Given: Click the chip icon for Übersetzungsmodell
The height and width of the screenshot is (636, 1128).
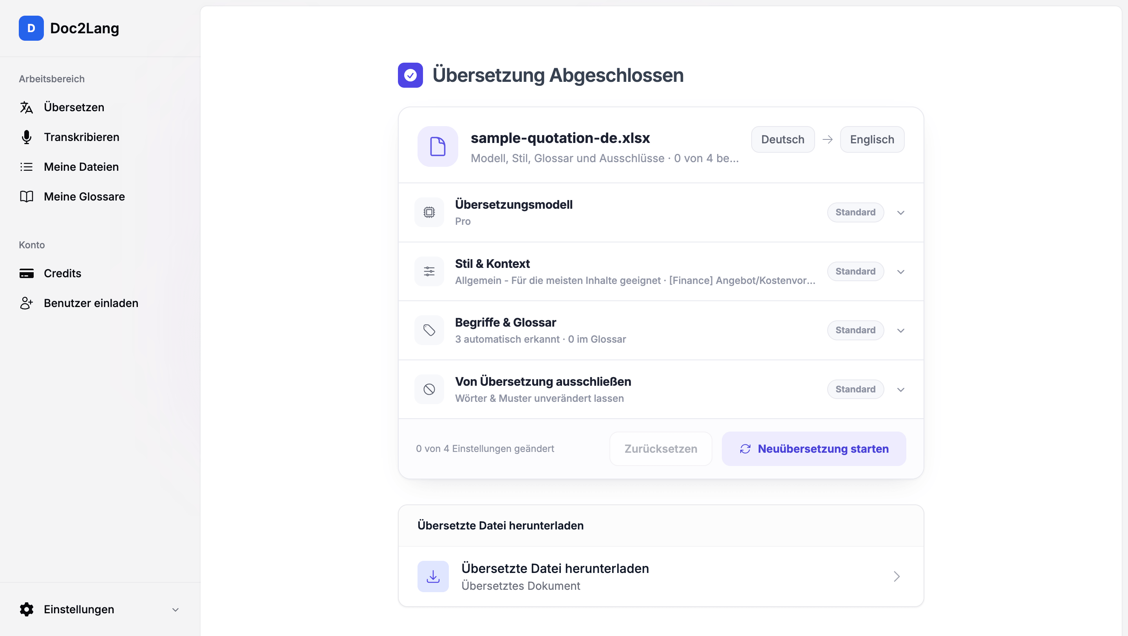Looking at the screenshot, I should coord(429,212).
